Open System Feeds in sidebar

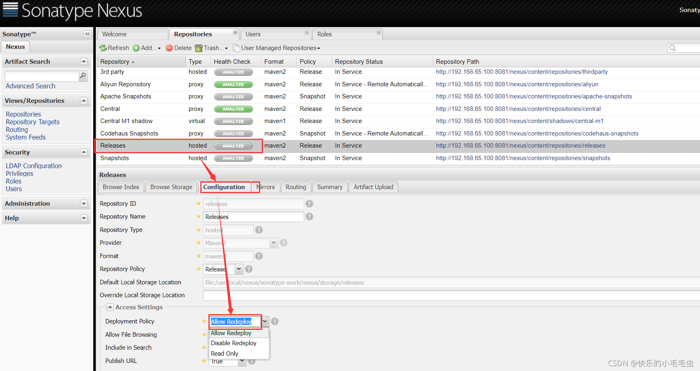(26, 137)
